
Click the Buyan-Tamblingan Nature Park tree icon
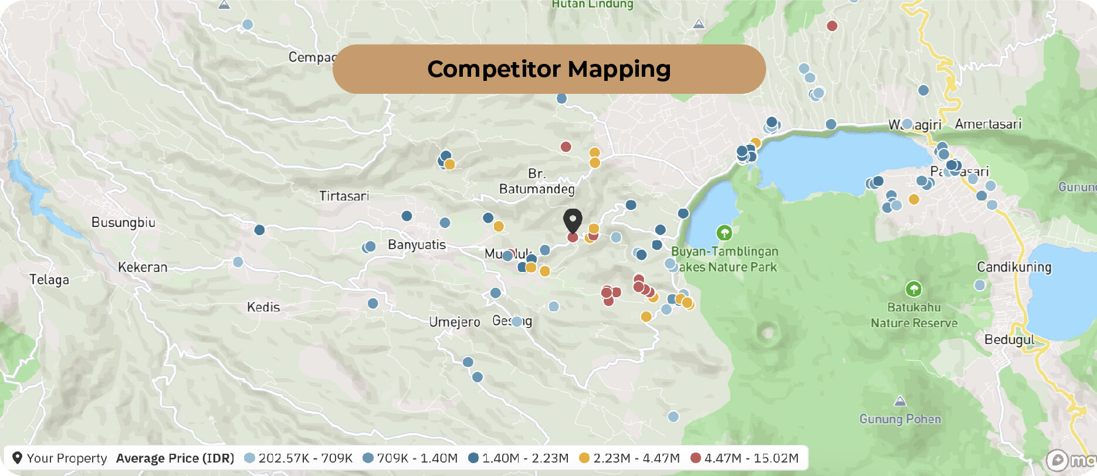click(724, 233)
